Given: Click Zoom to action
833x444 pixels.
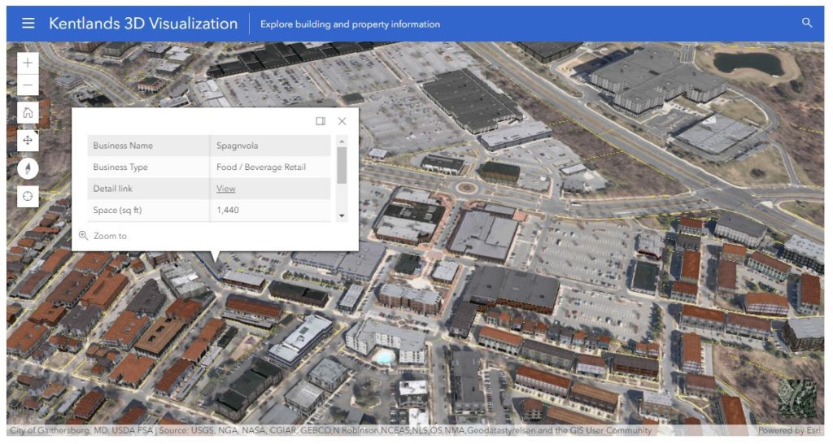Looking at the screenshot, I should click(x=103, y=236).
